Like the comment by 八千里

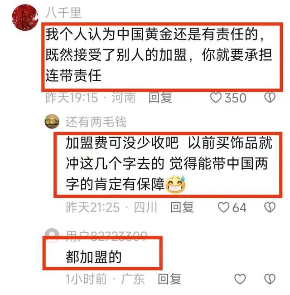pos(216,98)
